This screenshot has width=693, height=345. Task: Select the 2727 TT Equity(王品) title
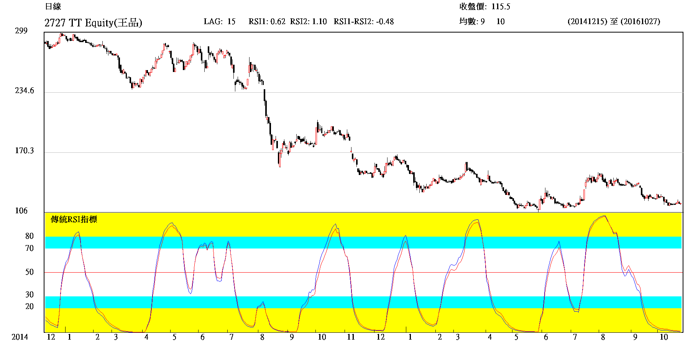pyautogui.click(x=93, y=23)
